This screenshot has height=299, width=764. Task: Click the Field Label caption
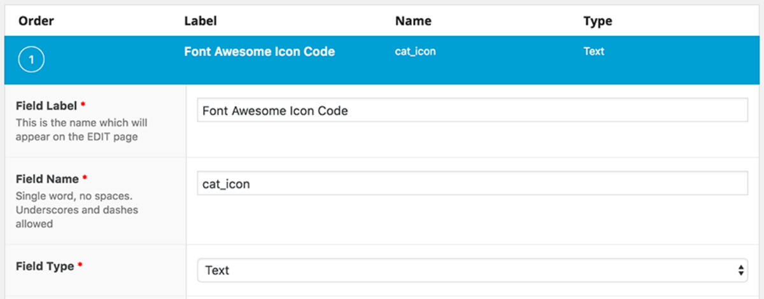(46, 106)
